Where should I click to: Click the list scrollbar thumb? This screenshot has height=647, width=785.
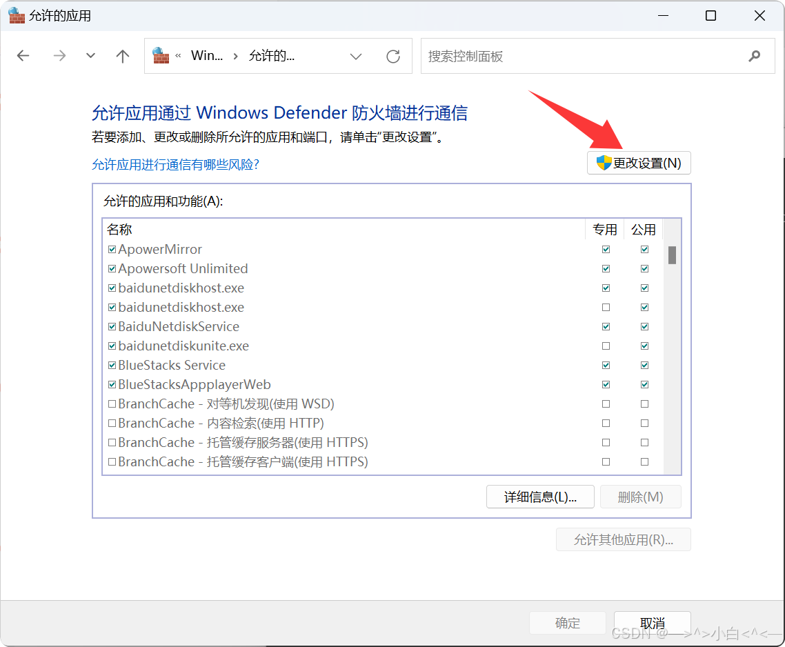[672, 255]
